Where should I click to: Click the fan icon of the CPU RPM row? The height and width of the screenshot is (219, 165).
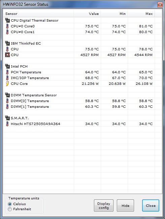click(7, 55)
